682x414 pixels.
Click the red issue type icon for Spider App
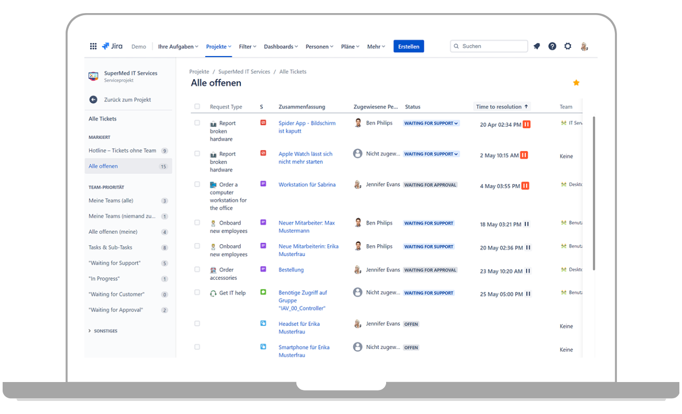[x=263, y=123]
